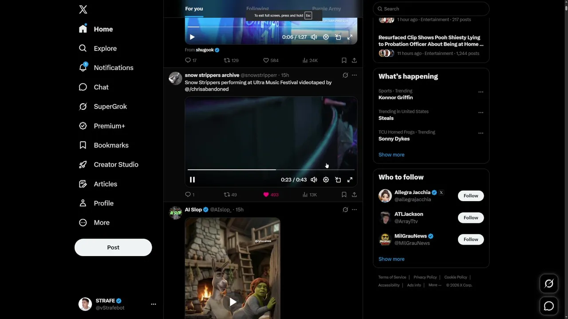Pause the Snow Strippers video
Screen dimensions: 568x319
192,180
